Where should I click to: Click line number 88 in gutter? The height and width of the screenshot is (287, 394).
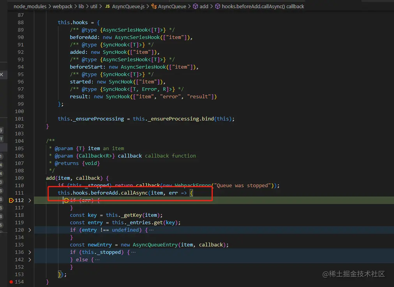(21, 22)
